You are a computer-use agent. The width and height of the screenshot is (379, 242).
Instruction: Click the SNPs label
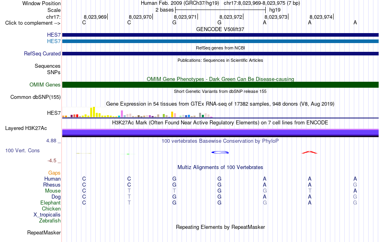point(54,72)
